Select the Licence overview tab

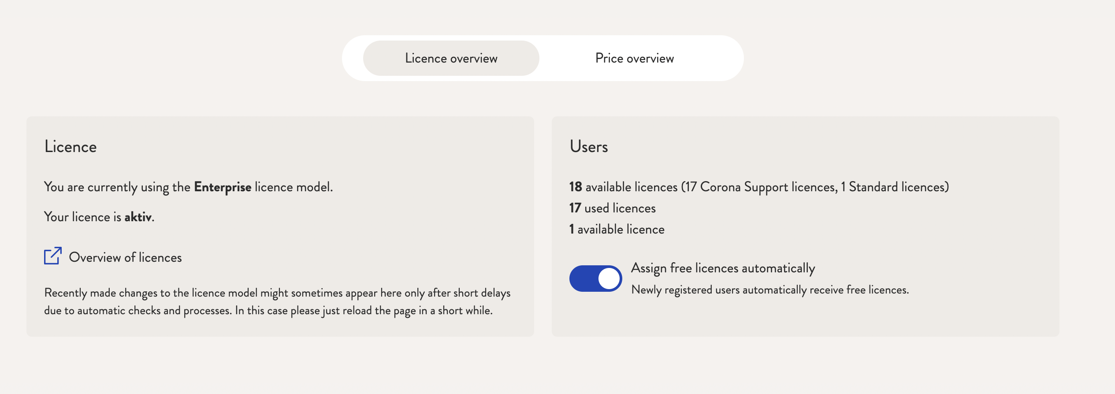coord(451,58)
